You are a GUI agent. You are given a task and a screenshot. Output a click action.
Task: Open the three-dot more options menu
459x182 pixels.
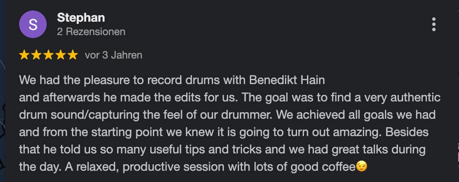click(433, 24)
